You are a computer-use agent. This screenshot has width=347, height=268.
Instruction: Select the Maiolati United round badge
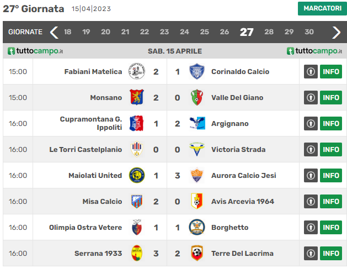pyautogui.click(x=137, y=175)
